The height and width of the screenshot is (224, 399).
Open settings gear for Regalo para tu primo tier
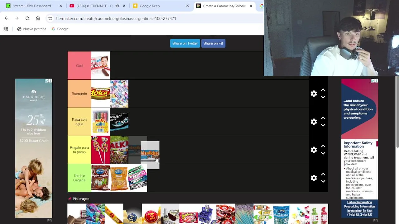coord(314,150)
